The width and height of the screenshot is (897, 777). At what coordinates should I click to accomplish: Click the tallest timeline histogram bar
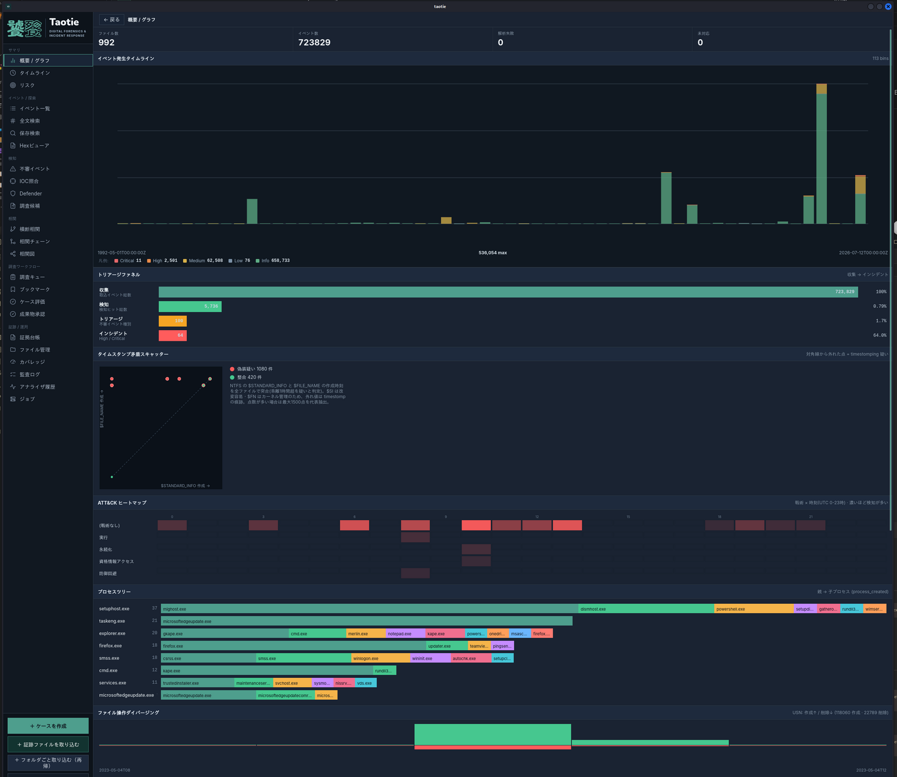(821, 154)
